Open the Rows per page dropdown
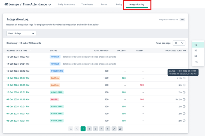Image resolution: width=205 pixels, height=136 pixels. [x=179, y=43]
